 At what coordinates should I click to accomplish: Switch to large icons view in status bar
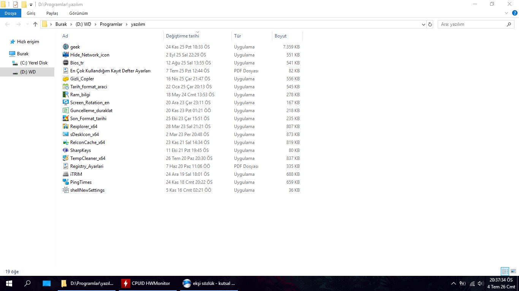coord(513,271)
